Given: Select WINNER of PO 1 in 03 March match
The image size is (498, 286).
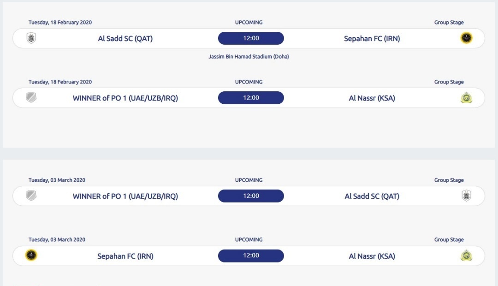Looking at the screenshot, I should pyautogui.click(x=125, y=197).
